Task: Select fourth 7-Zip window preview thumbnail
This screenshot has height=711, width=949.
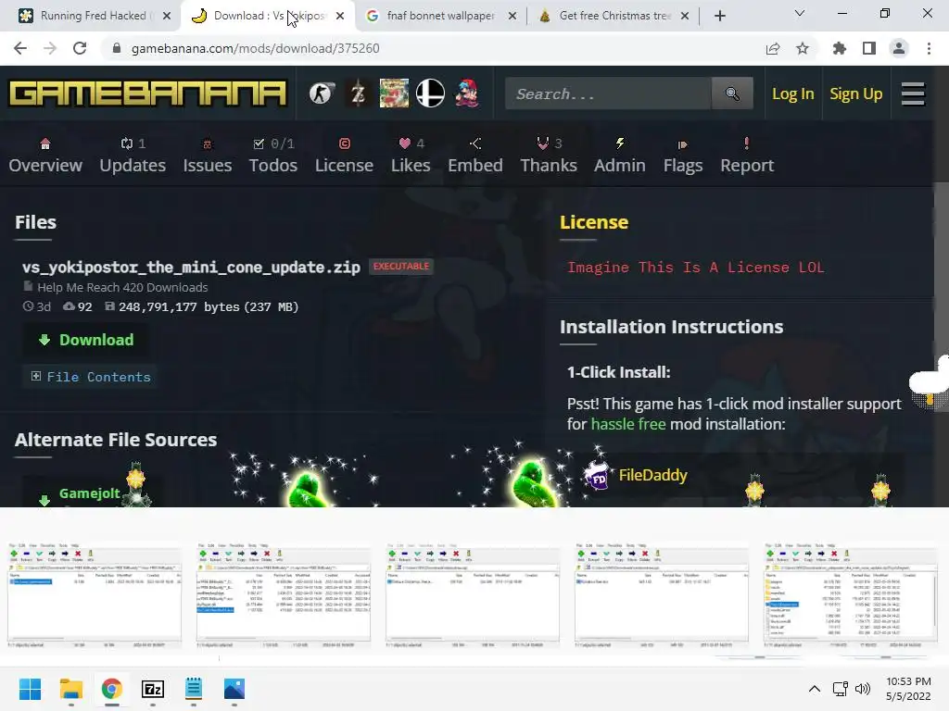Action: (661, 595)
